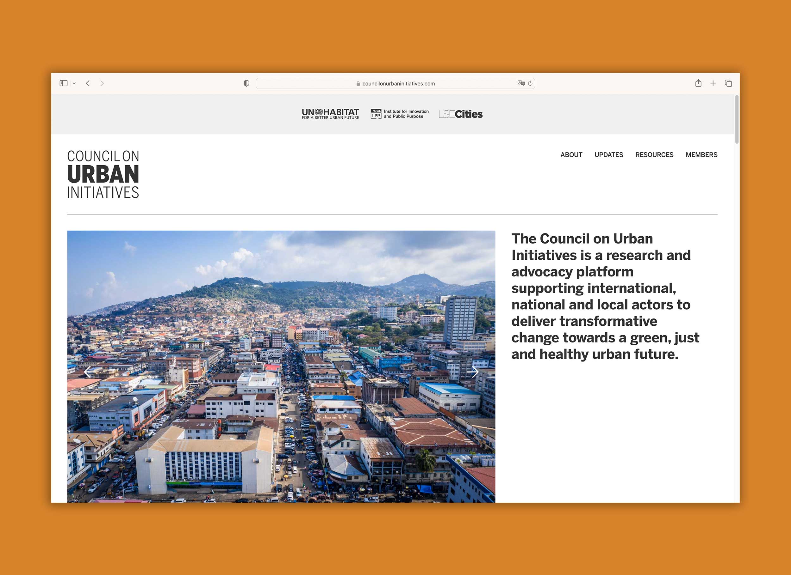Image resolution: width=791 pixels, height=575 pixels.
Task: Open the share menu
Action: pyautogui.click(x=698, y=83)
